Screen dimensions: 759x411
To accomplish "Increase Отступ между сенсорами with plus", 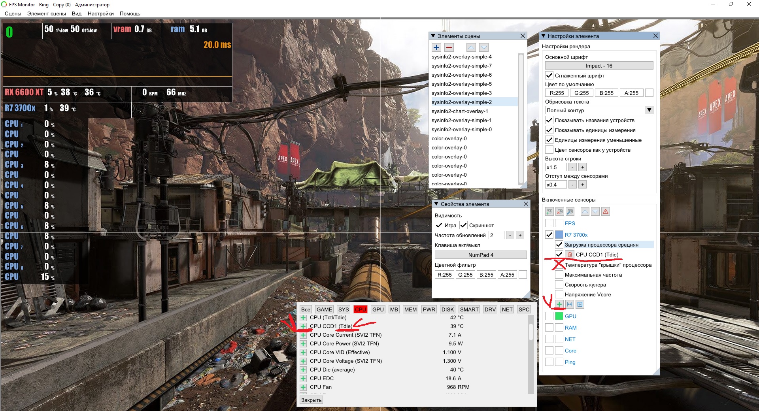I will [582, 185].
